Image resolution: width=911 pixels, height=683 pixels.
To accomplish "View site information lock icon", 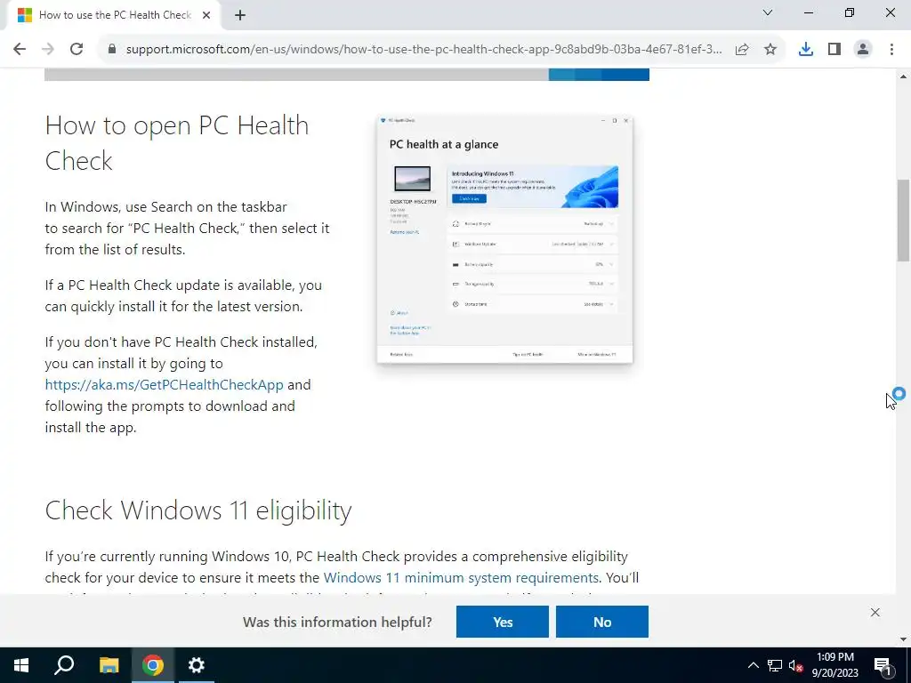I will [x=112, y=50].
